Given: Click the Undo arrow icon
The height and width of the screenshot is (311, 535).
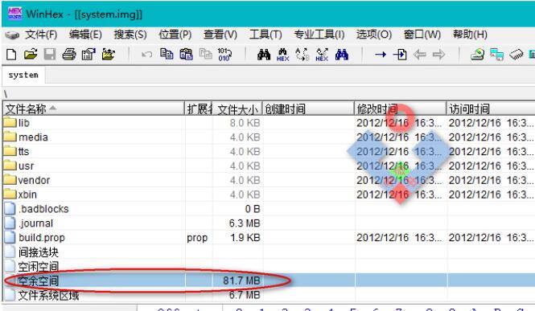Looking at the screenshot, I should point(147,54).
